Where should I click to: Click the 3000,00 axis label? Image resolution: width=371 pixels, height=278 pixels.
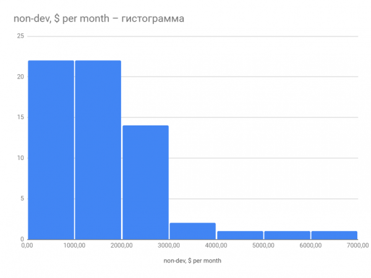[x=169, y=245]
